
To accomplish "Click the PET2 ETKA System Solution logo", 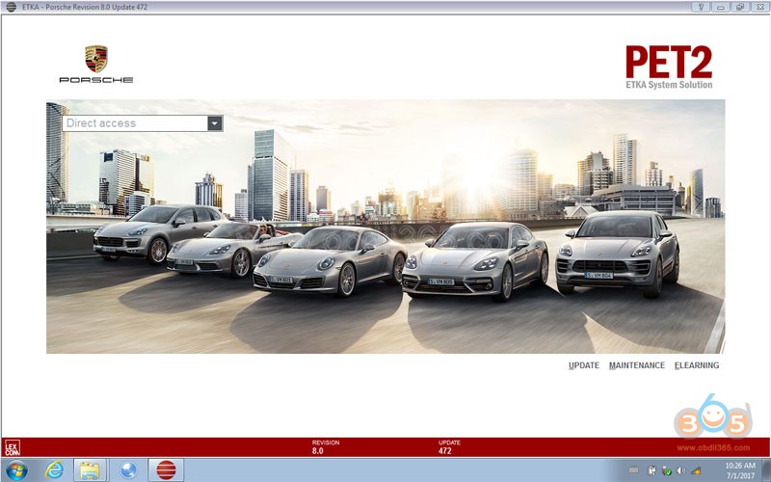I will tap(669, 67).
